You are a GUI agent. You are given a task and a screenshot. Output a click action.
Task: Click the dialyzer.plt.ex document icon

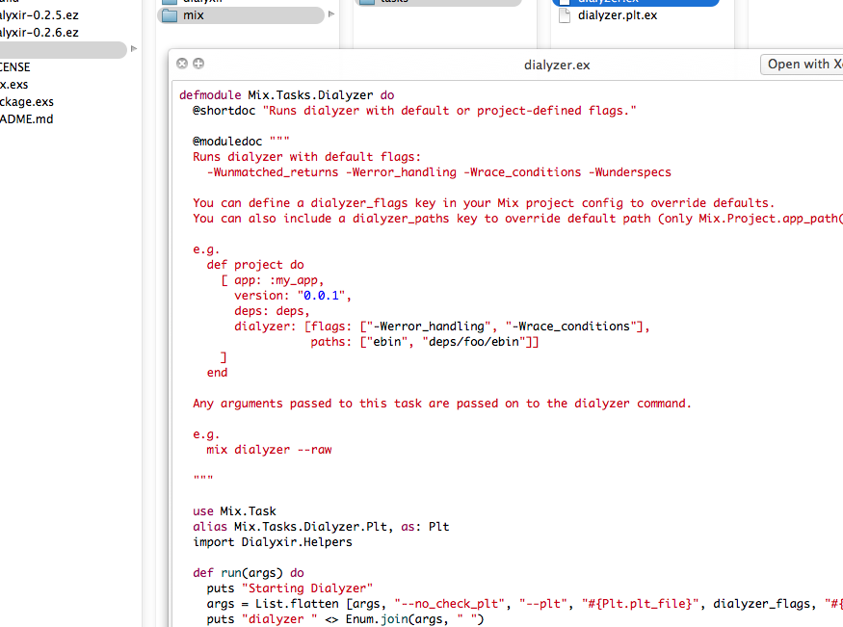[565, 15]
